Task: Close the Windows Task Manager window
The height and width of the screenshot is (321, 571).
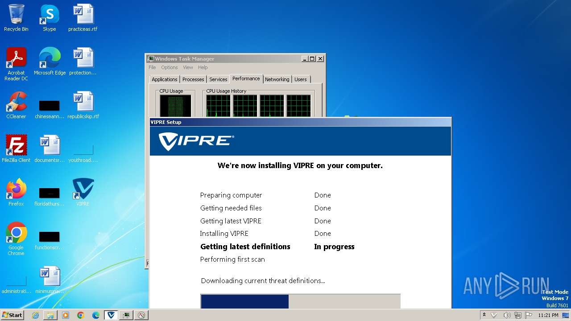Action: point(320,58)
